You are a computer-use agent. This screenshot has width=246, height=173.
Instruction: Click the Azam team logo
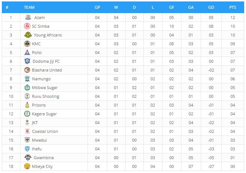(x=28, y=18)
